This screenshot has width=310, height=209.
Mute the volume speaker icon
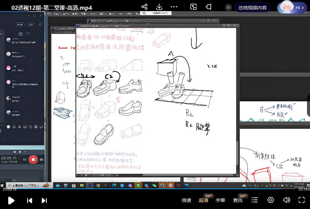tap(286, 200)
